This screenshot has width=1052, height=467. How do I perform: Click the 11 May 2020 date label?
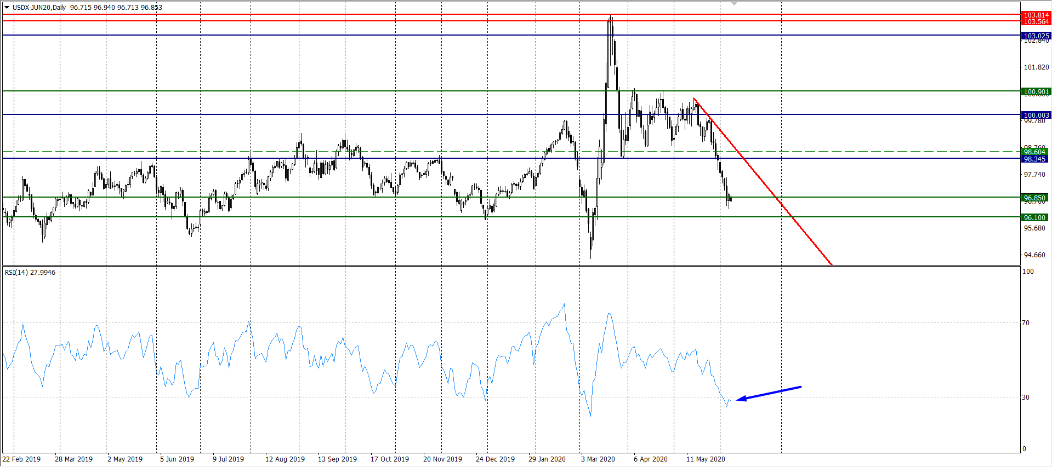(705, 459)
